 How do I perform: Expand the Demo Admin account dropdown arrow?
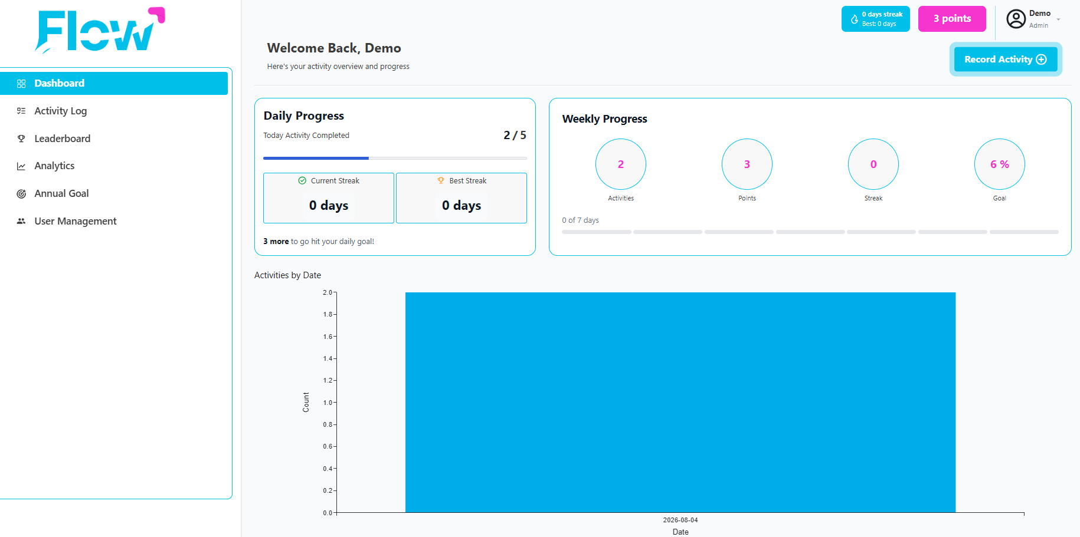tap(1058, 19)
